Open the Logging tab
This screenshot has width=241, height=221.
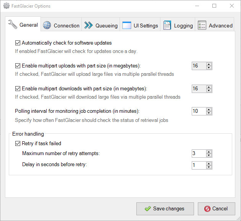[178, 24]
